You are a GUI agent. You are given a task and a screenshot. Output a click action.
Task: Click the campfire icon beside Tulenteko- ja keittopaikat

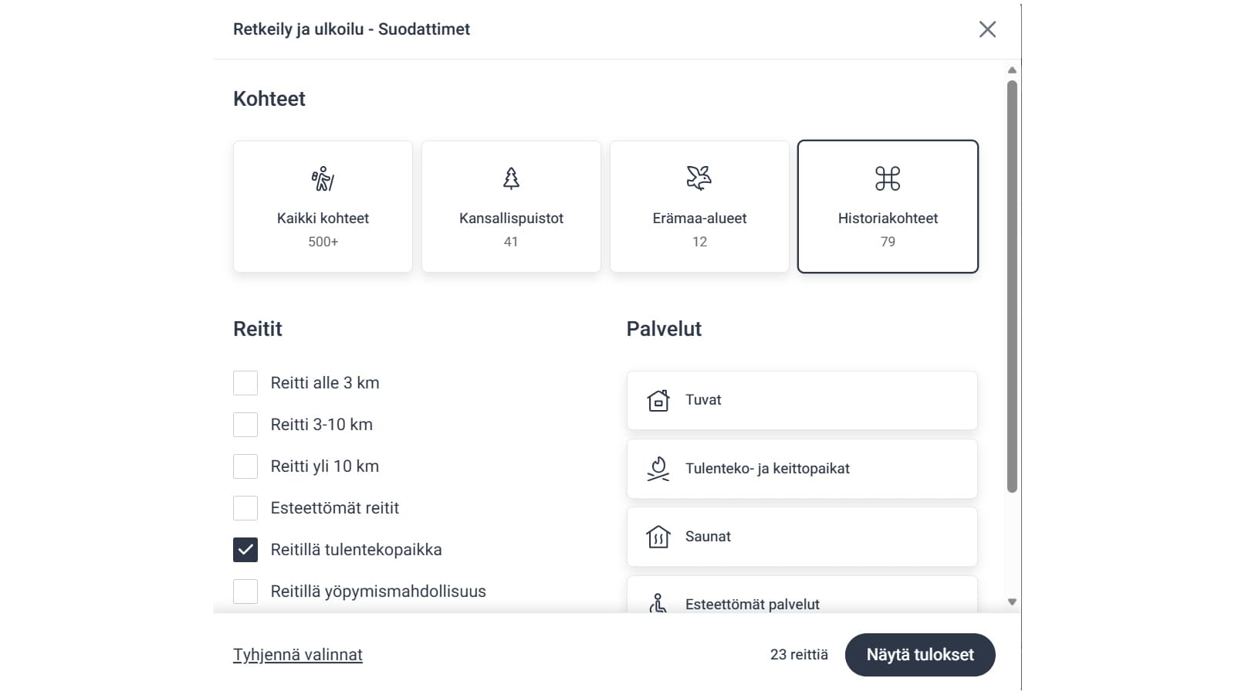point(658,468)
